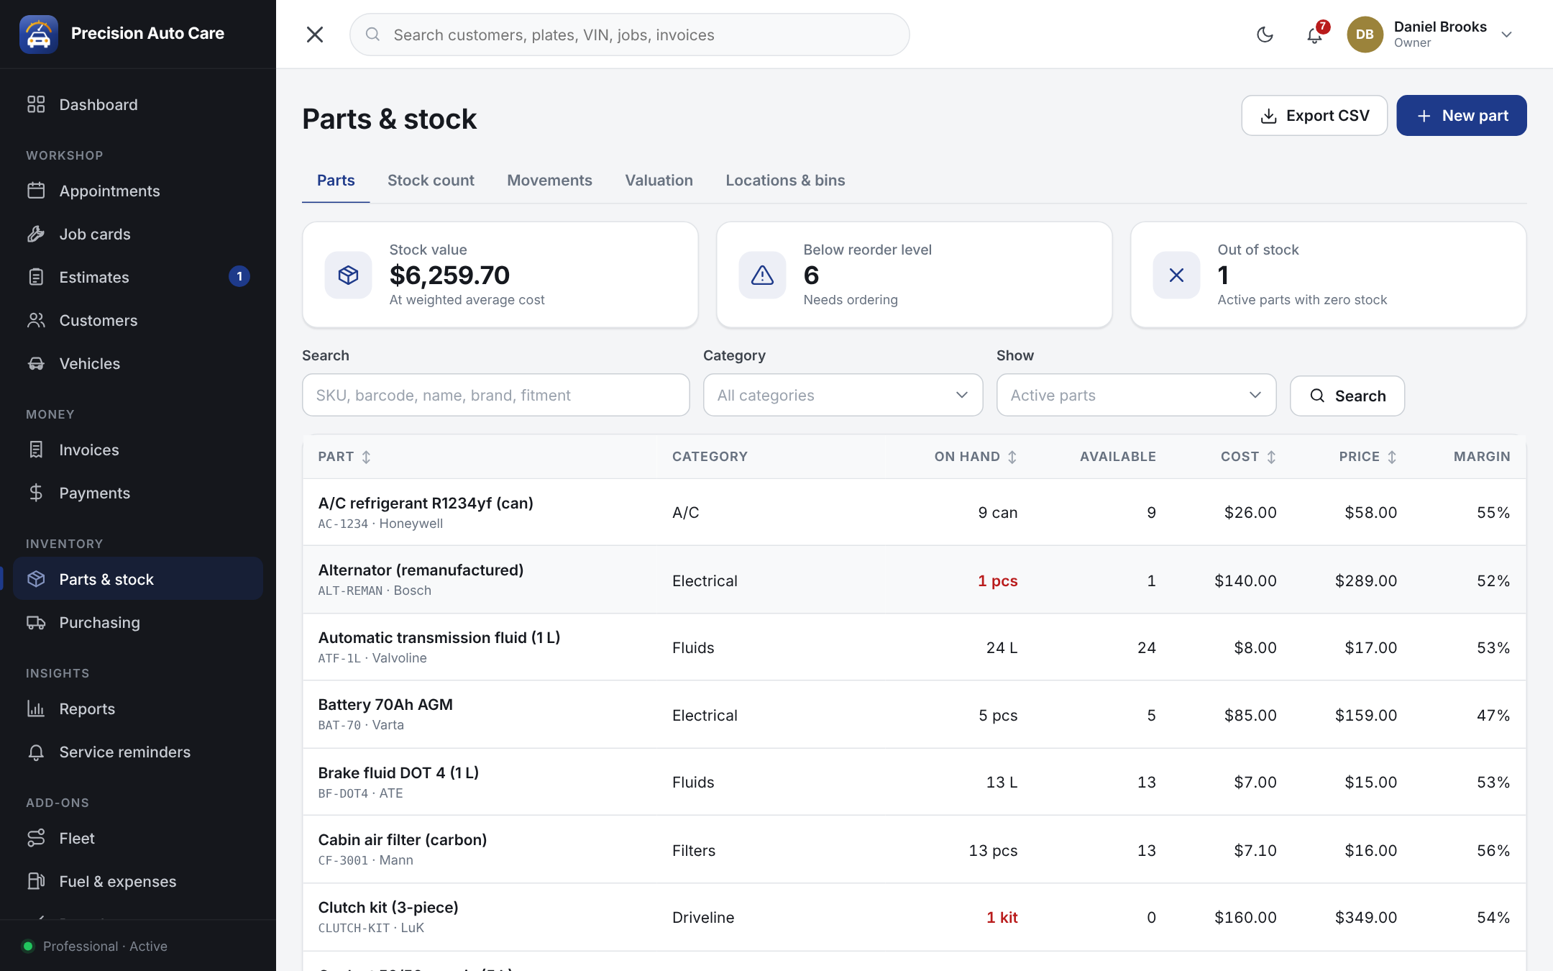Switch to the Stock count tab
Image resolution: width=1553 pixels, height=971 pixels.
431,181
